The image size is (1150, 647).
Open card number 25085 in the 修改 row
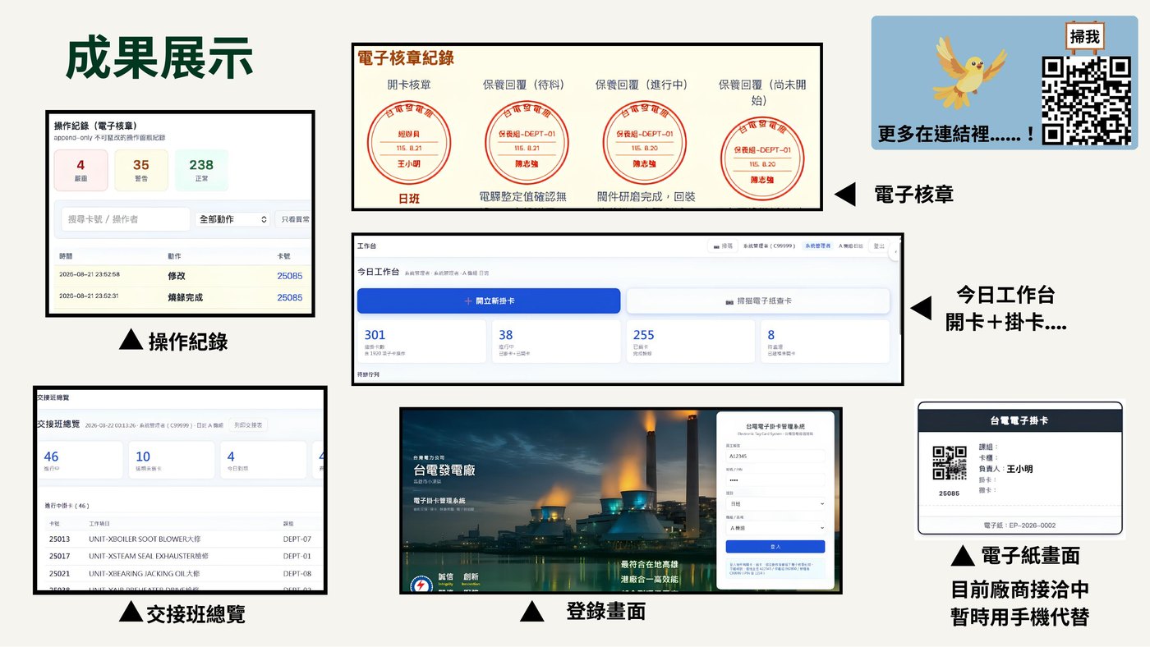click(289, 276)
